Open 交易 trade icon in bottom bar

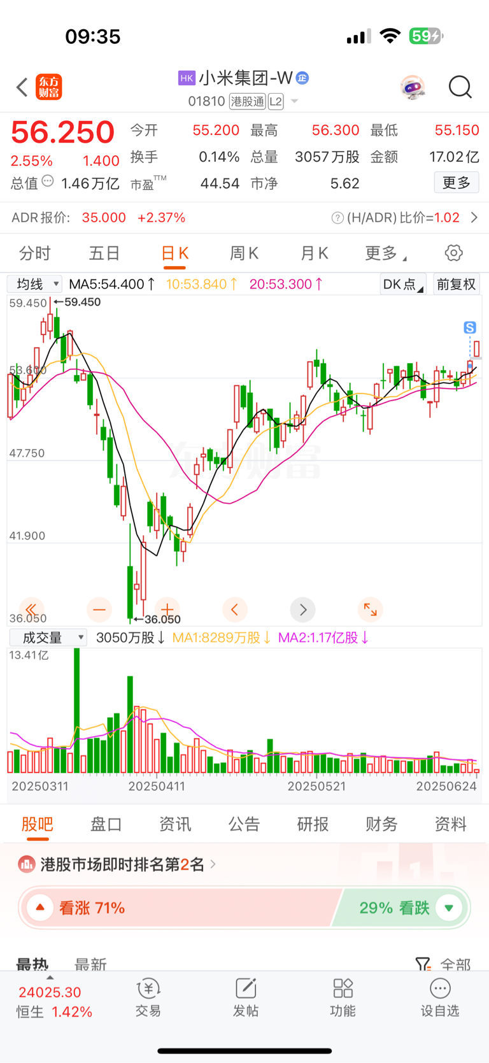pyautogui.click(x=148, y=988)
